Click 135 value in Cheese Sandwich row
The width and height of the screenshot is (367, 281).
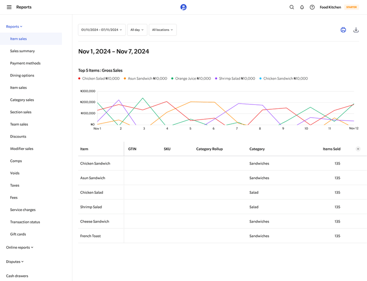click(337, 221)
